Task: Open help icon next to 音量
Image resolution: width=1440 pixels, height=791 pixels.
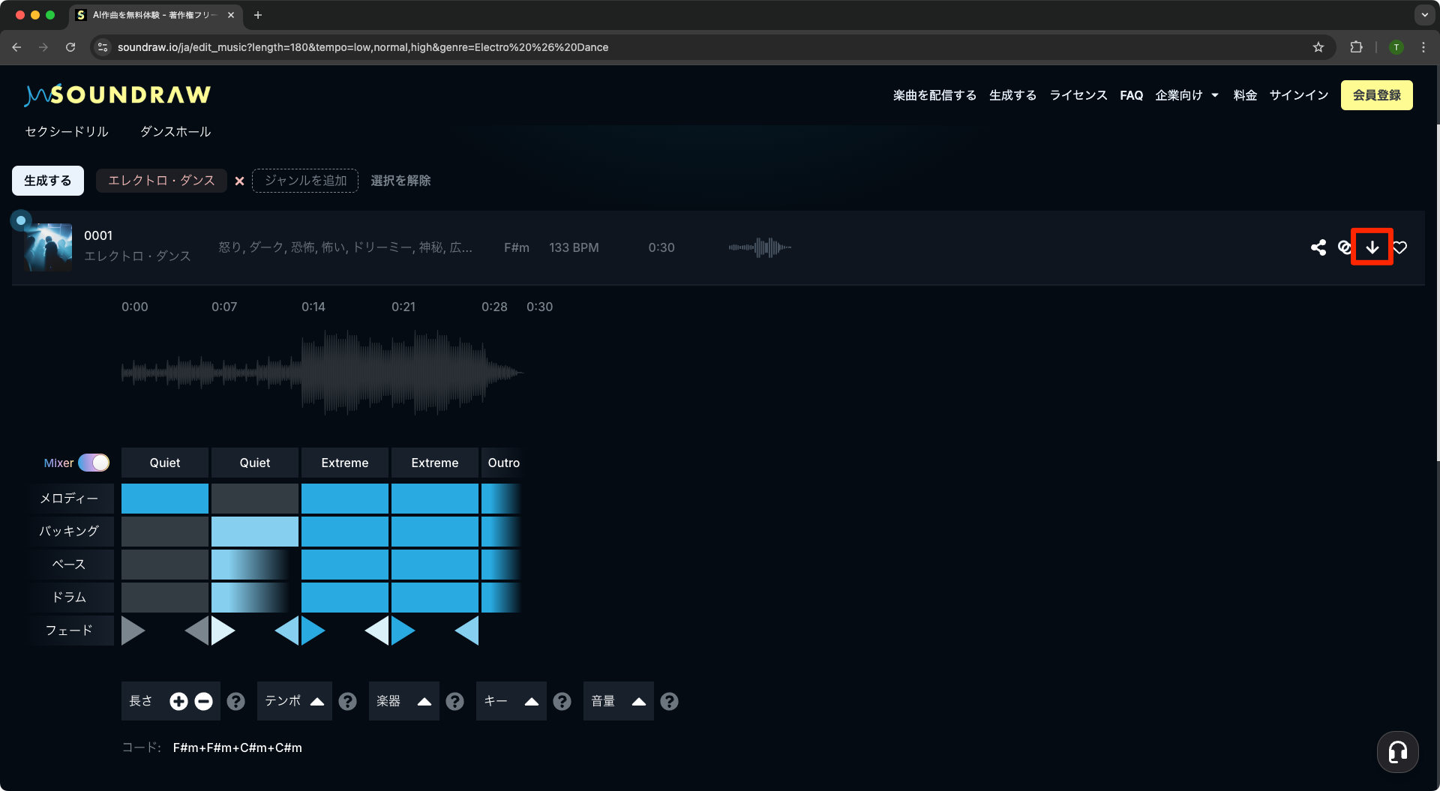Action: click(x=669, y=701)
